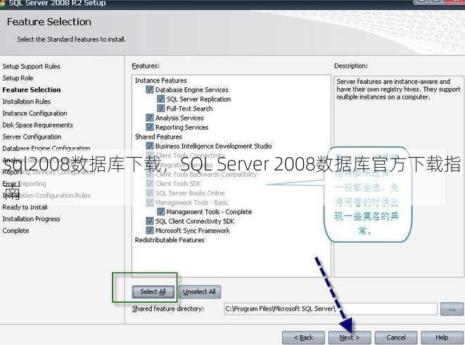The image size is (465, 345).
Task: Toggle Management Tools - Basic checkbox
Action: point(150,202)
